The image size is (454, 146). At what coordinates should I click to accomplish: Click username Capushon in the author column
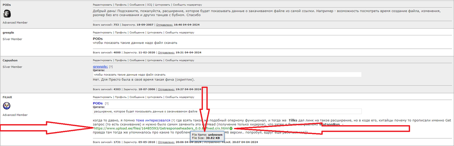[10, 60]
